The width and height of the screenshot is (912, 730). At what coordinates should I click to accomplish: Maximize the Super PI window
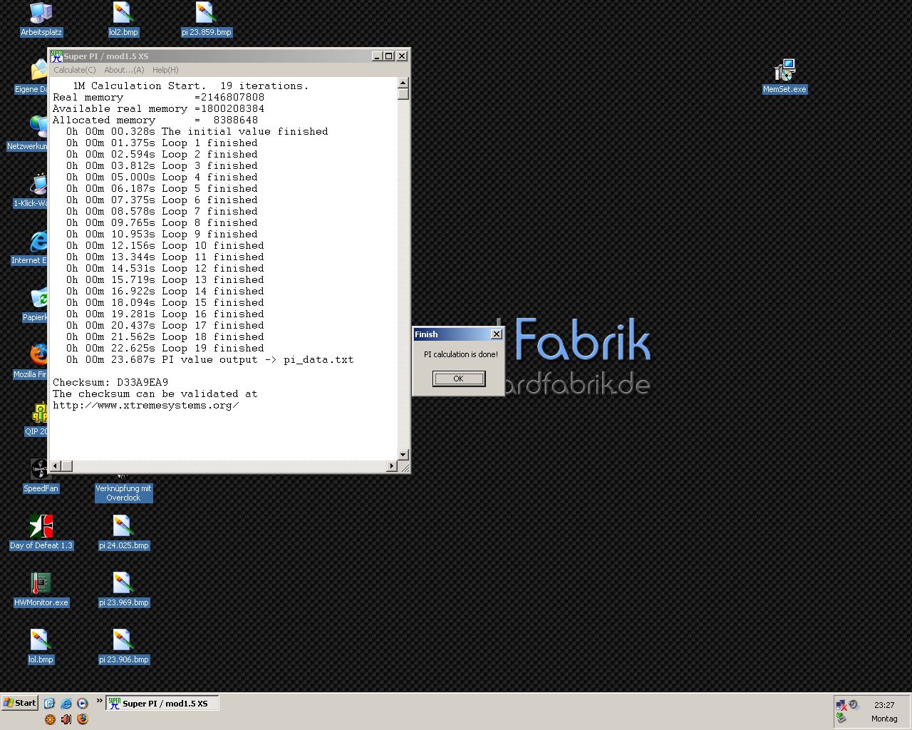[389, 56]
